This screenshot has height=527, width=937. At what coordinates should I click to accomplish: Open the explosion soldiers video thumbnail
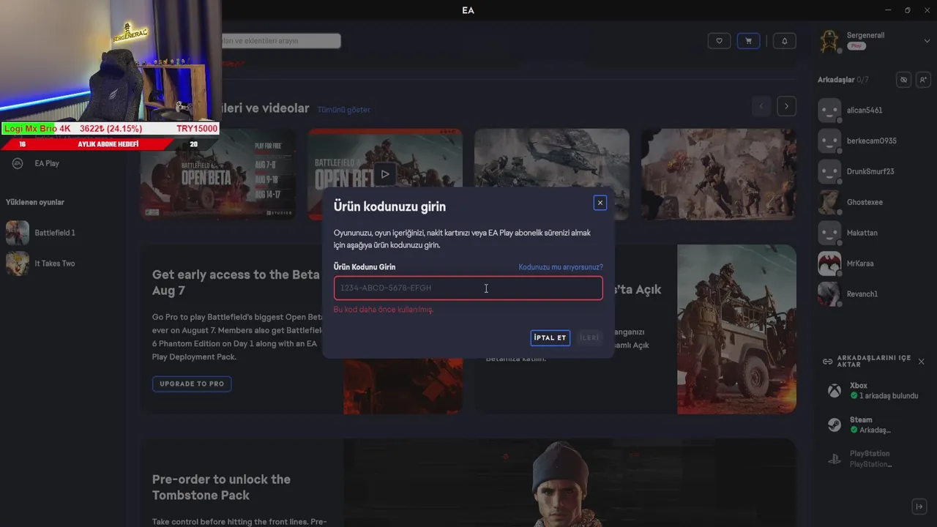[719, 174]
